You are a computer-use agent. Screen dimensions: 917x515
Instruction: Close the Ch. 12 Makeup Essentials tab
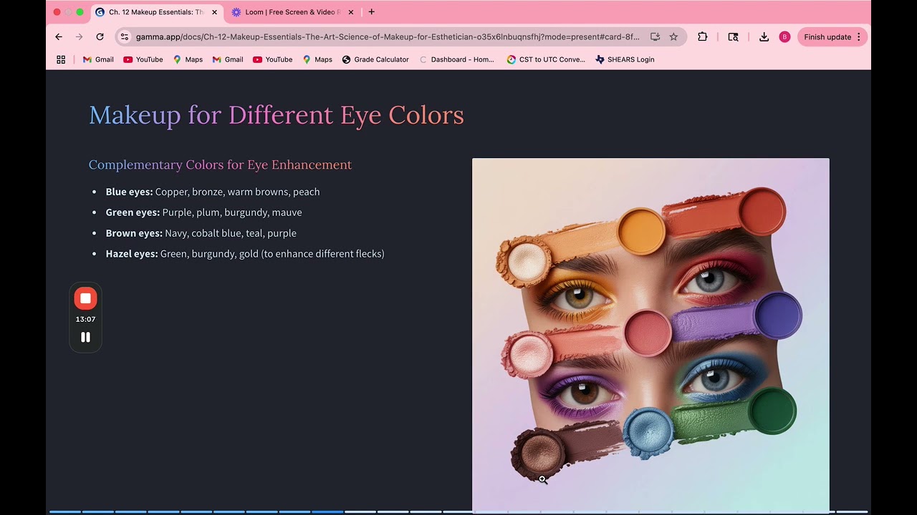214,12
